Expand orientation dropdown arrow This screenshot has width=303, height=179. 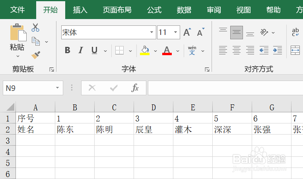point(273,33)
